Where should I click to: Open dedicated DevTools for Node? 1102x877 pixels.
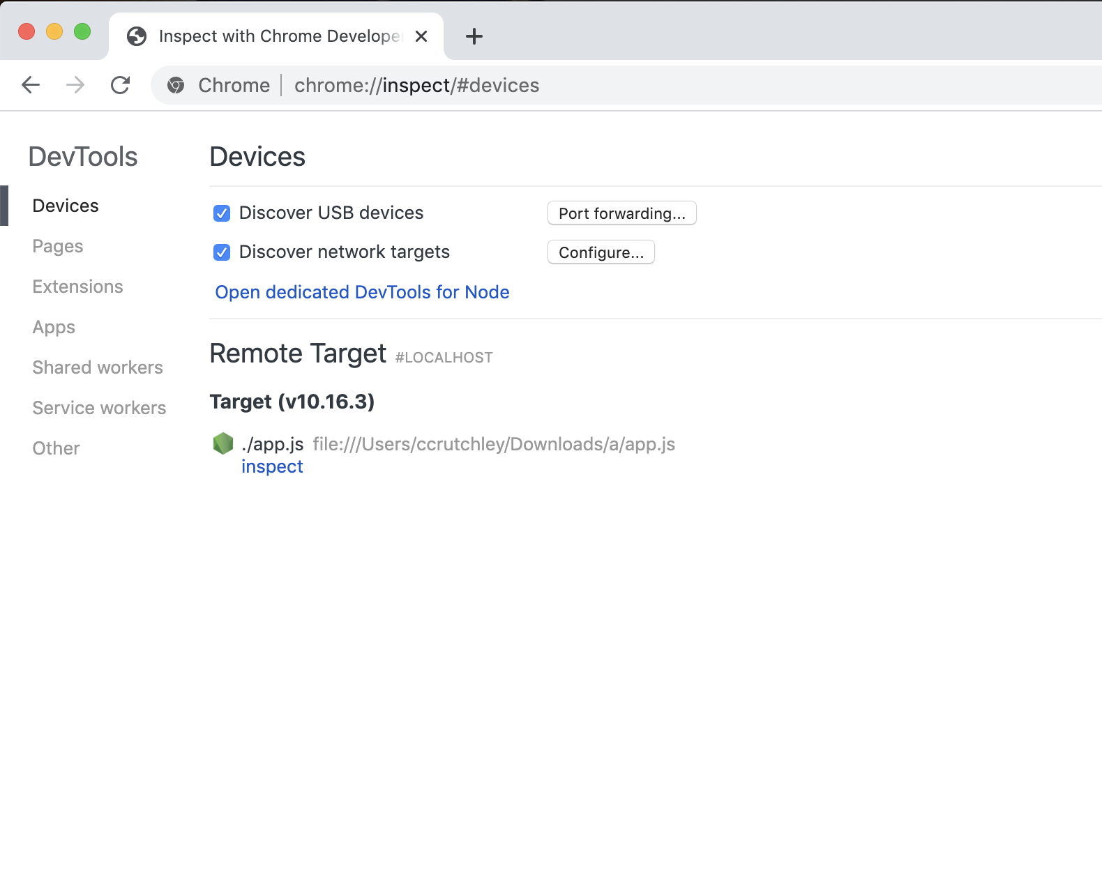(362, 292)
